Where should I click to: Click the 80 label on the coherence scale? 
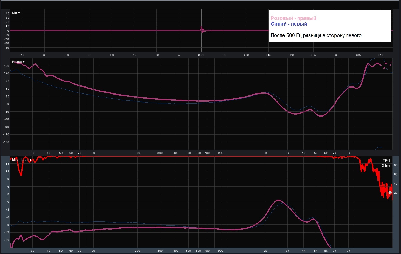tap(396, 165)
